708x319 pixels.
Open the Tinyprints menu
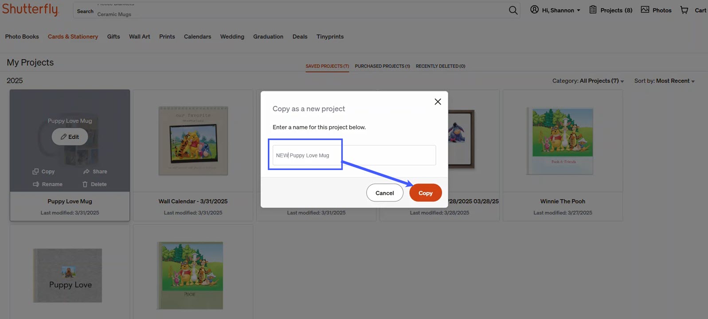click(330, 37)
